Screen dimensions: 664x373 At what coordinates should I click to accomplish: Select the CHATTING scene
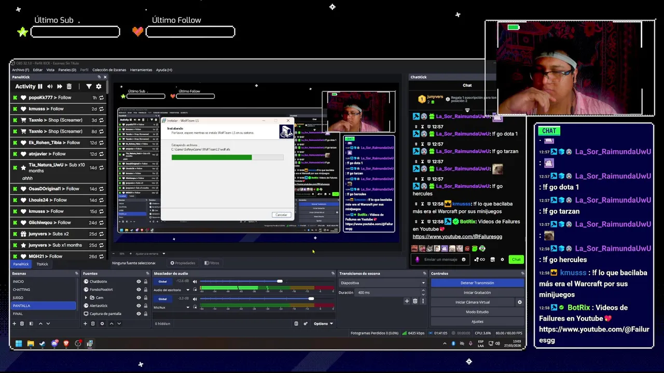click(x=44, y=290)
